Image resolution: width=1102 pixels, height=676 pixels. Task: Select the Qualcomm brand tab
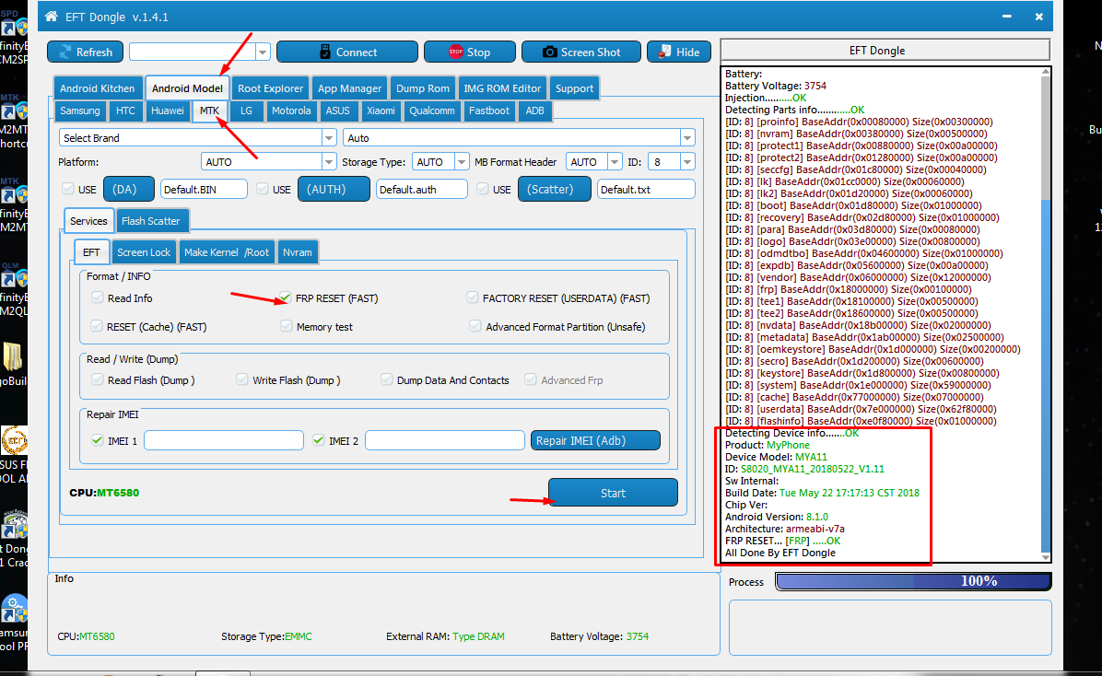tap(432, 111)
